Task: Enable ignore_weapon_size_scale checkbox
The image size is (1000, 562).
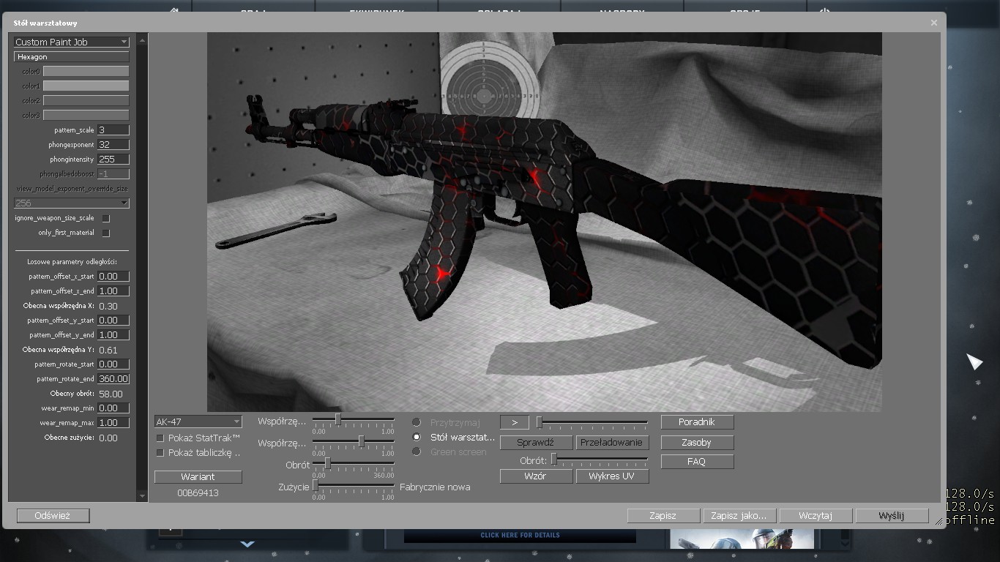Action: [106, 218]
